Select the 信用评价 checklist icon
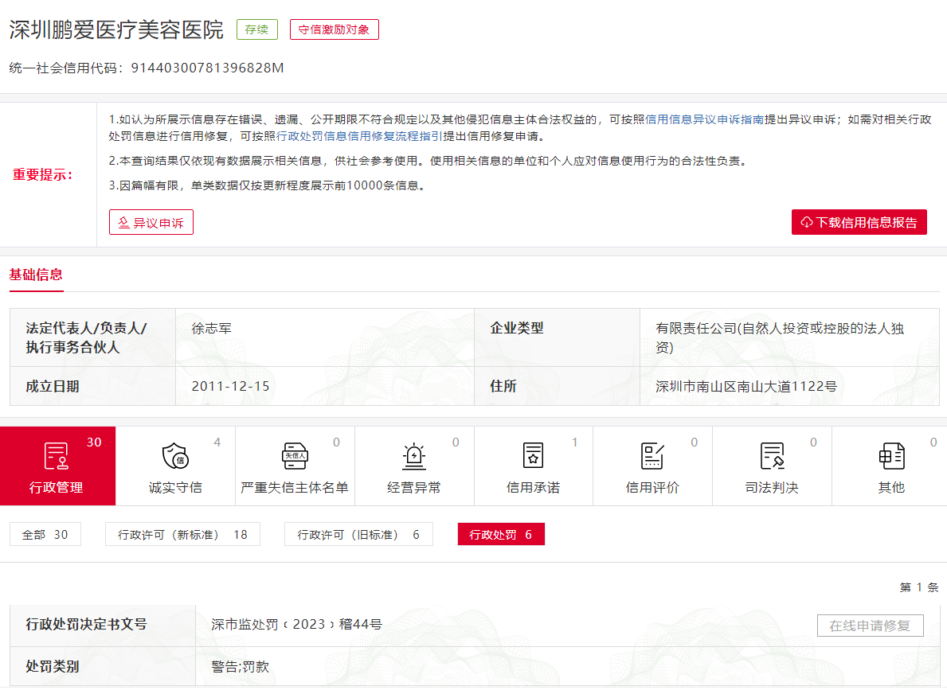 [x=652, y=456]
